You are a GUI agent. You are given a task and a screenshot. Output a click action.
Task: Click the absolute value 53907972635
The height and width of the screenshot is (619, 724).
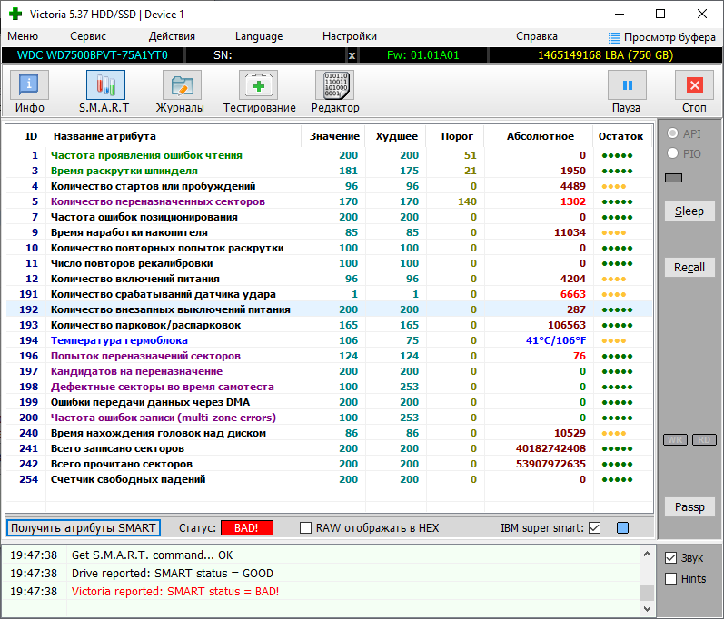click(550, 464)
